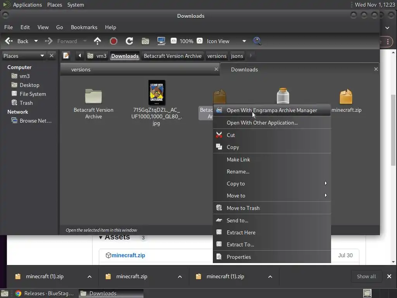
Task: Choose Open With Engrampa Archive Manager
Action: tap(272, 110)
